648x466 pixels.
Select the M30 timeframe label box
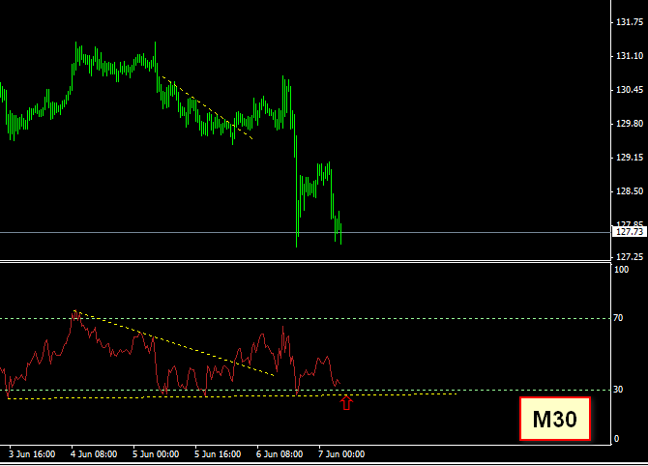[x=555, y=419]
